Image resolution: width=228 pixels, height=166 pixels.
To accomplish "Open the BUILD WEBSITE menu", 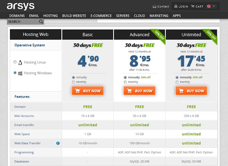I will 74,16.
